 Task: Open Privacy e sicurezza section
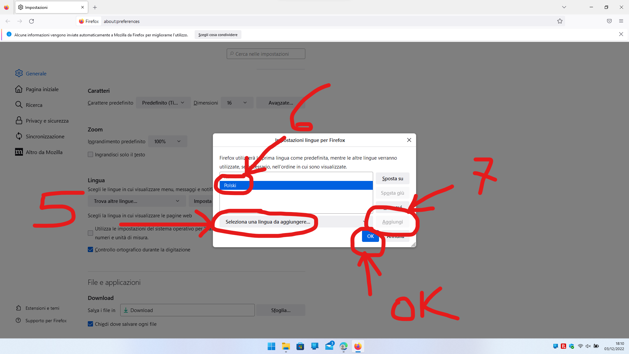click(47, 121)
